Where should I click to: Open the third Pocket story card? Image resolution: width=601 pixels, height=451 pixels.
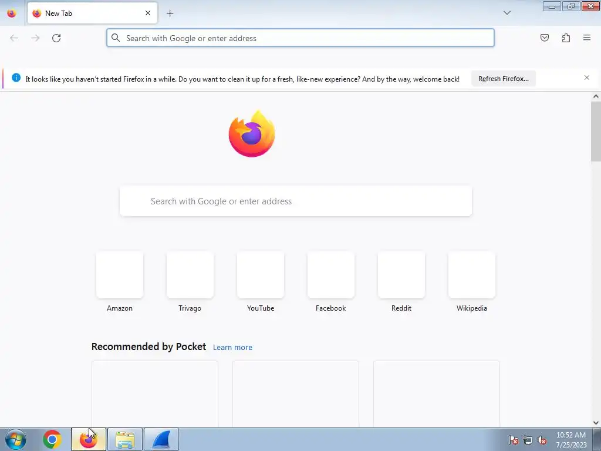point(437,394)
